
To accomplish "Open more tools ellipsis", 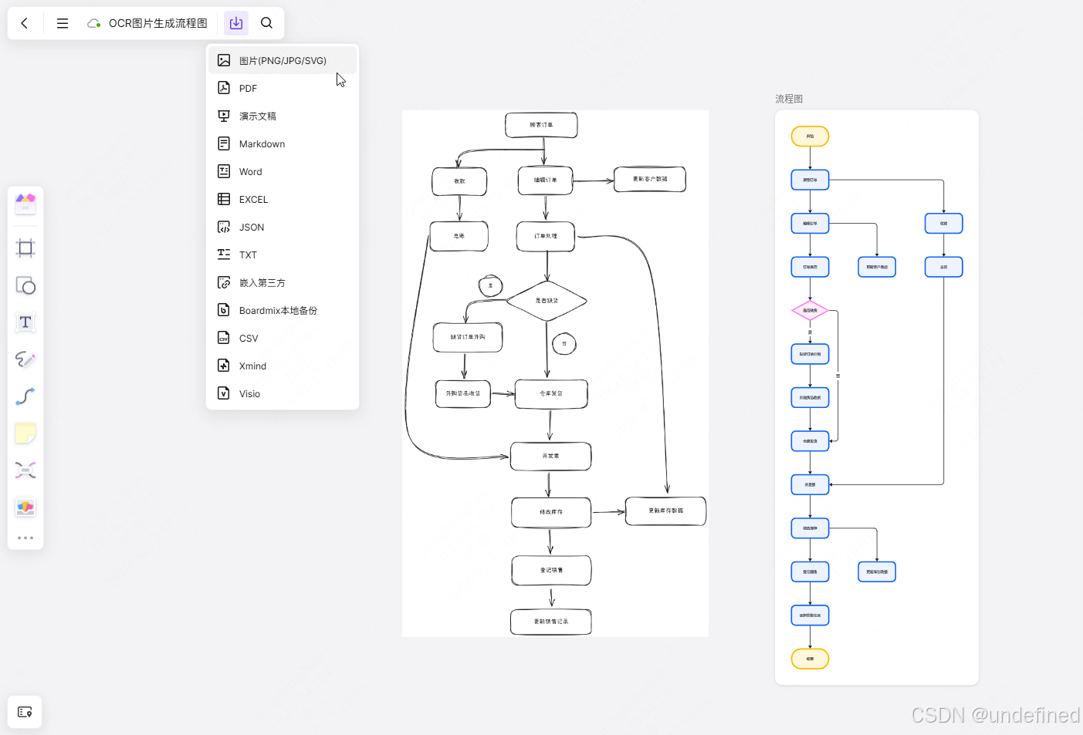I will point(25,538).
